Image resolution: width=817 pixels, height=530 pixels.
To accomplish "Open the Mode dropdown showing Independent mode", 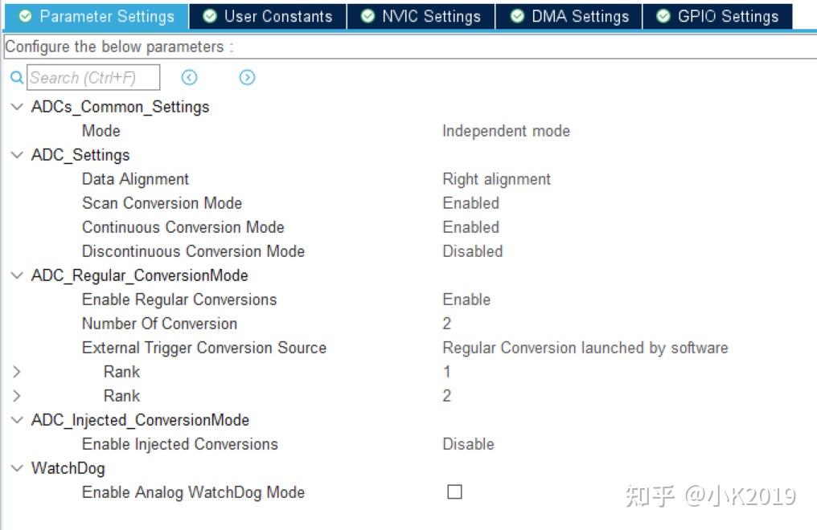I will (506, 130).
